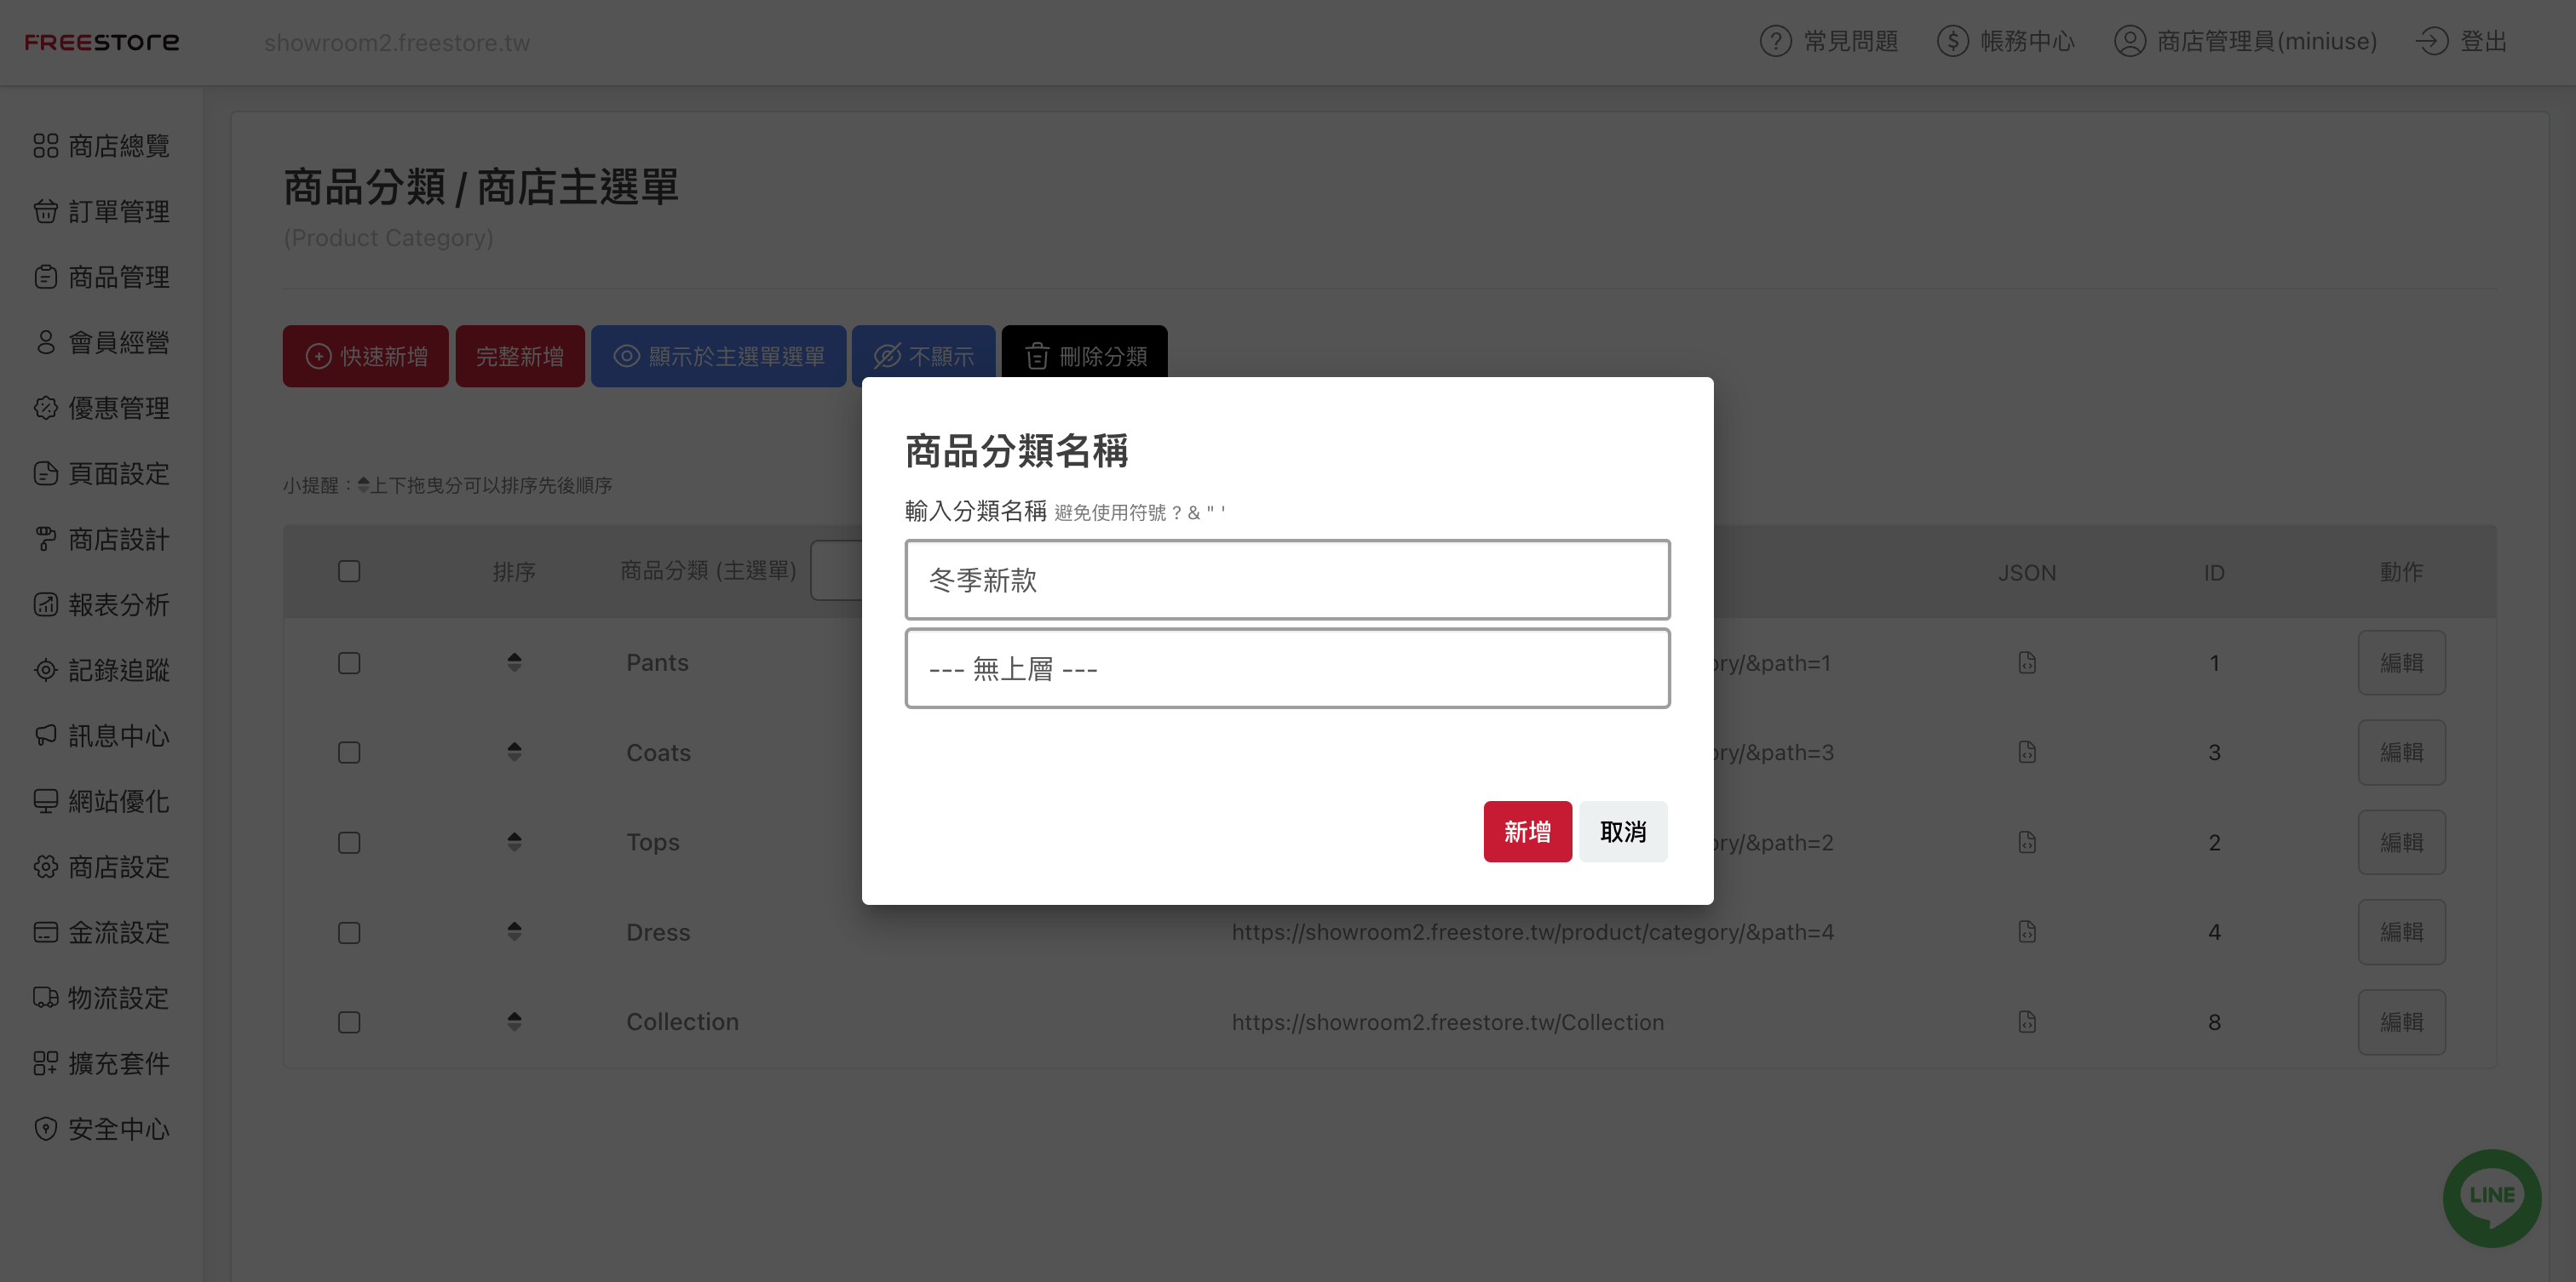The width and height of the screenshot is (2576, 1282).
Task: Click the JSON icon in Collection row
Action: tap(2026, 1022)
